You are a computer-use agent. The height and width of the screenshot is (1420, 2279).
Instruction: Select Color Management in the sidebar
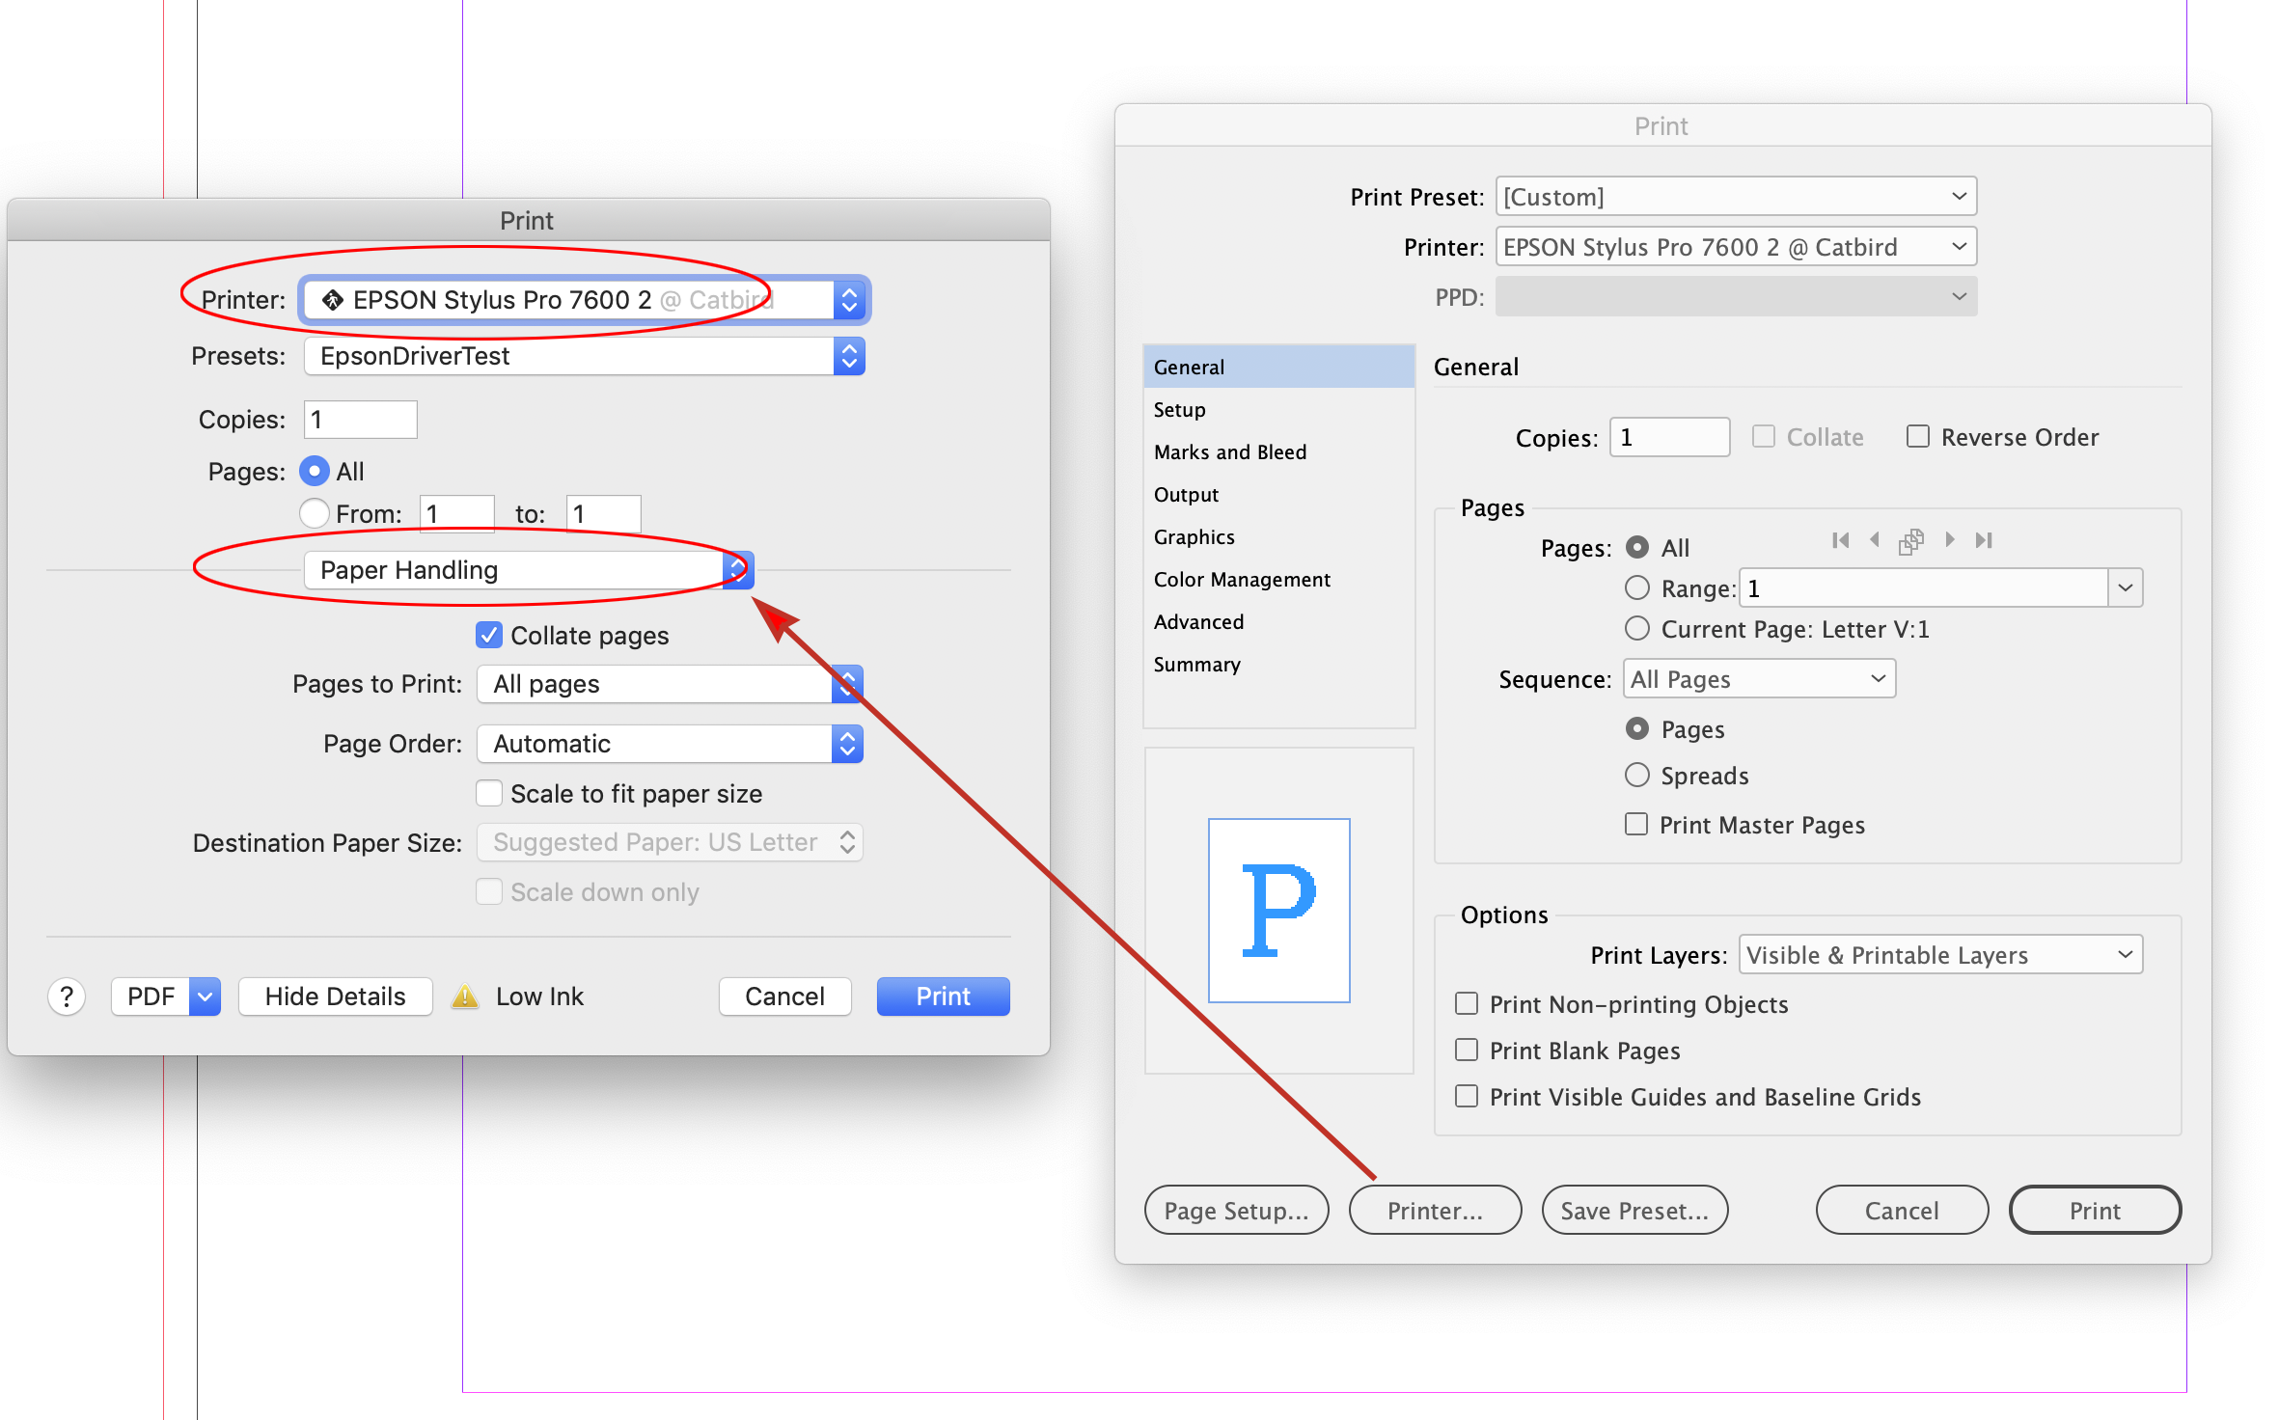coord(1242,579)
